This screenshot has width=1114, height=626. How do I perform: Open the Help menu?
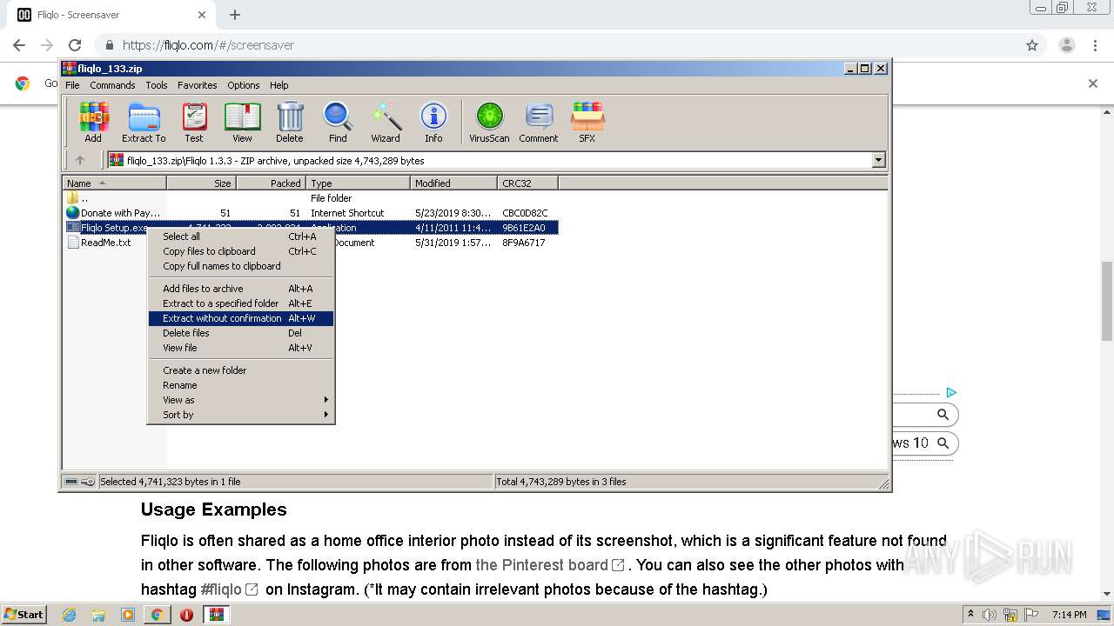[278, 85]
